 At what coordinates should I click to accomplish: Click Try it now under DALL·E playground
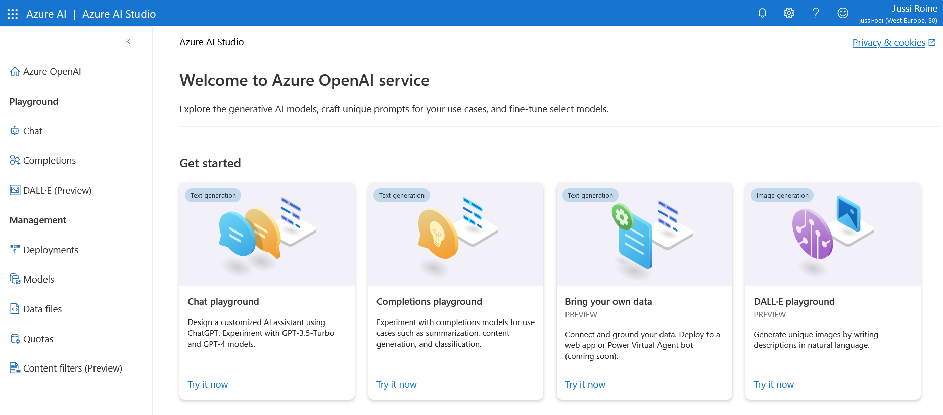[774, 385]
